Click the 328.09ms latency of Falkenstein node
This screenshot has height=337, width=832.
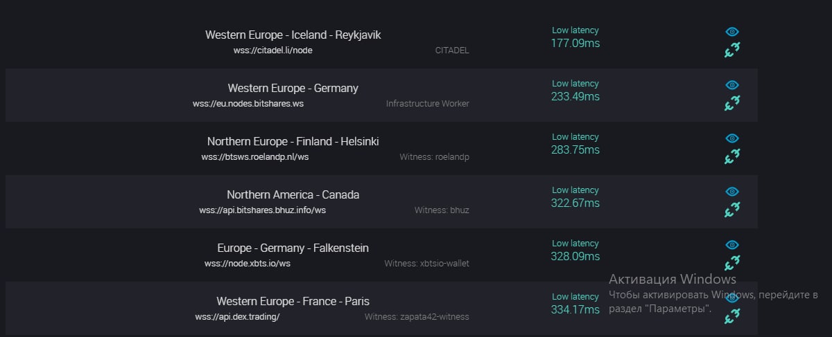coord(575,256)
